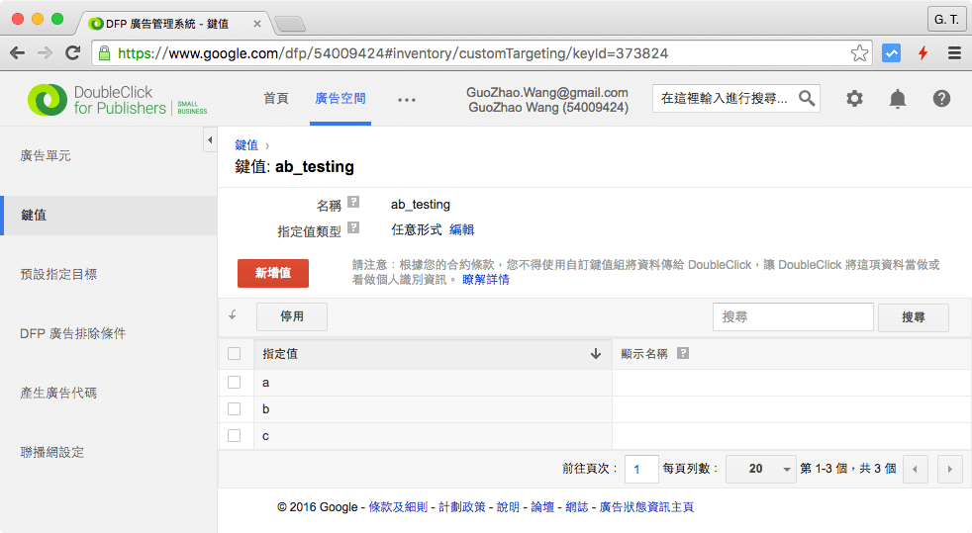The width and height of the screenshot is (972, 533).
Task: Click the search magnifier icon in header
Action: [807, 98]
